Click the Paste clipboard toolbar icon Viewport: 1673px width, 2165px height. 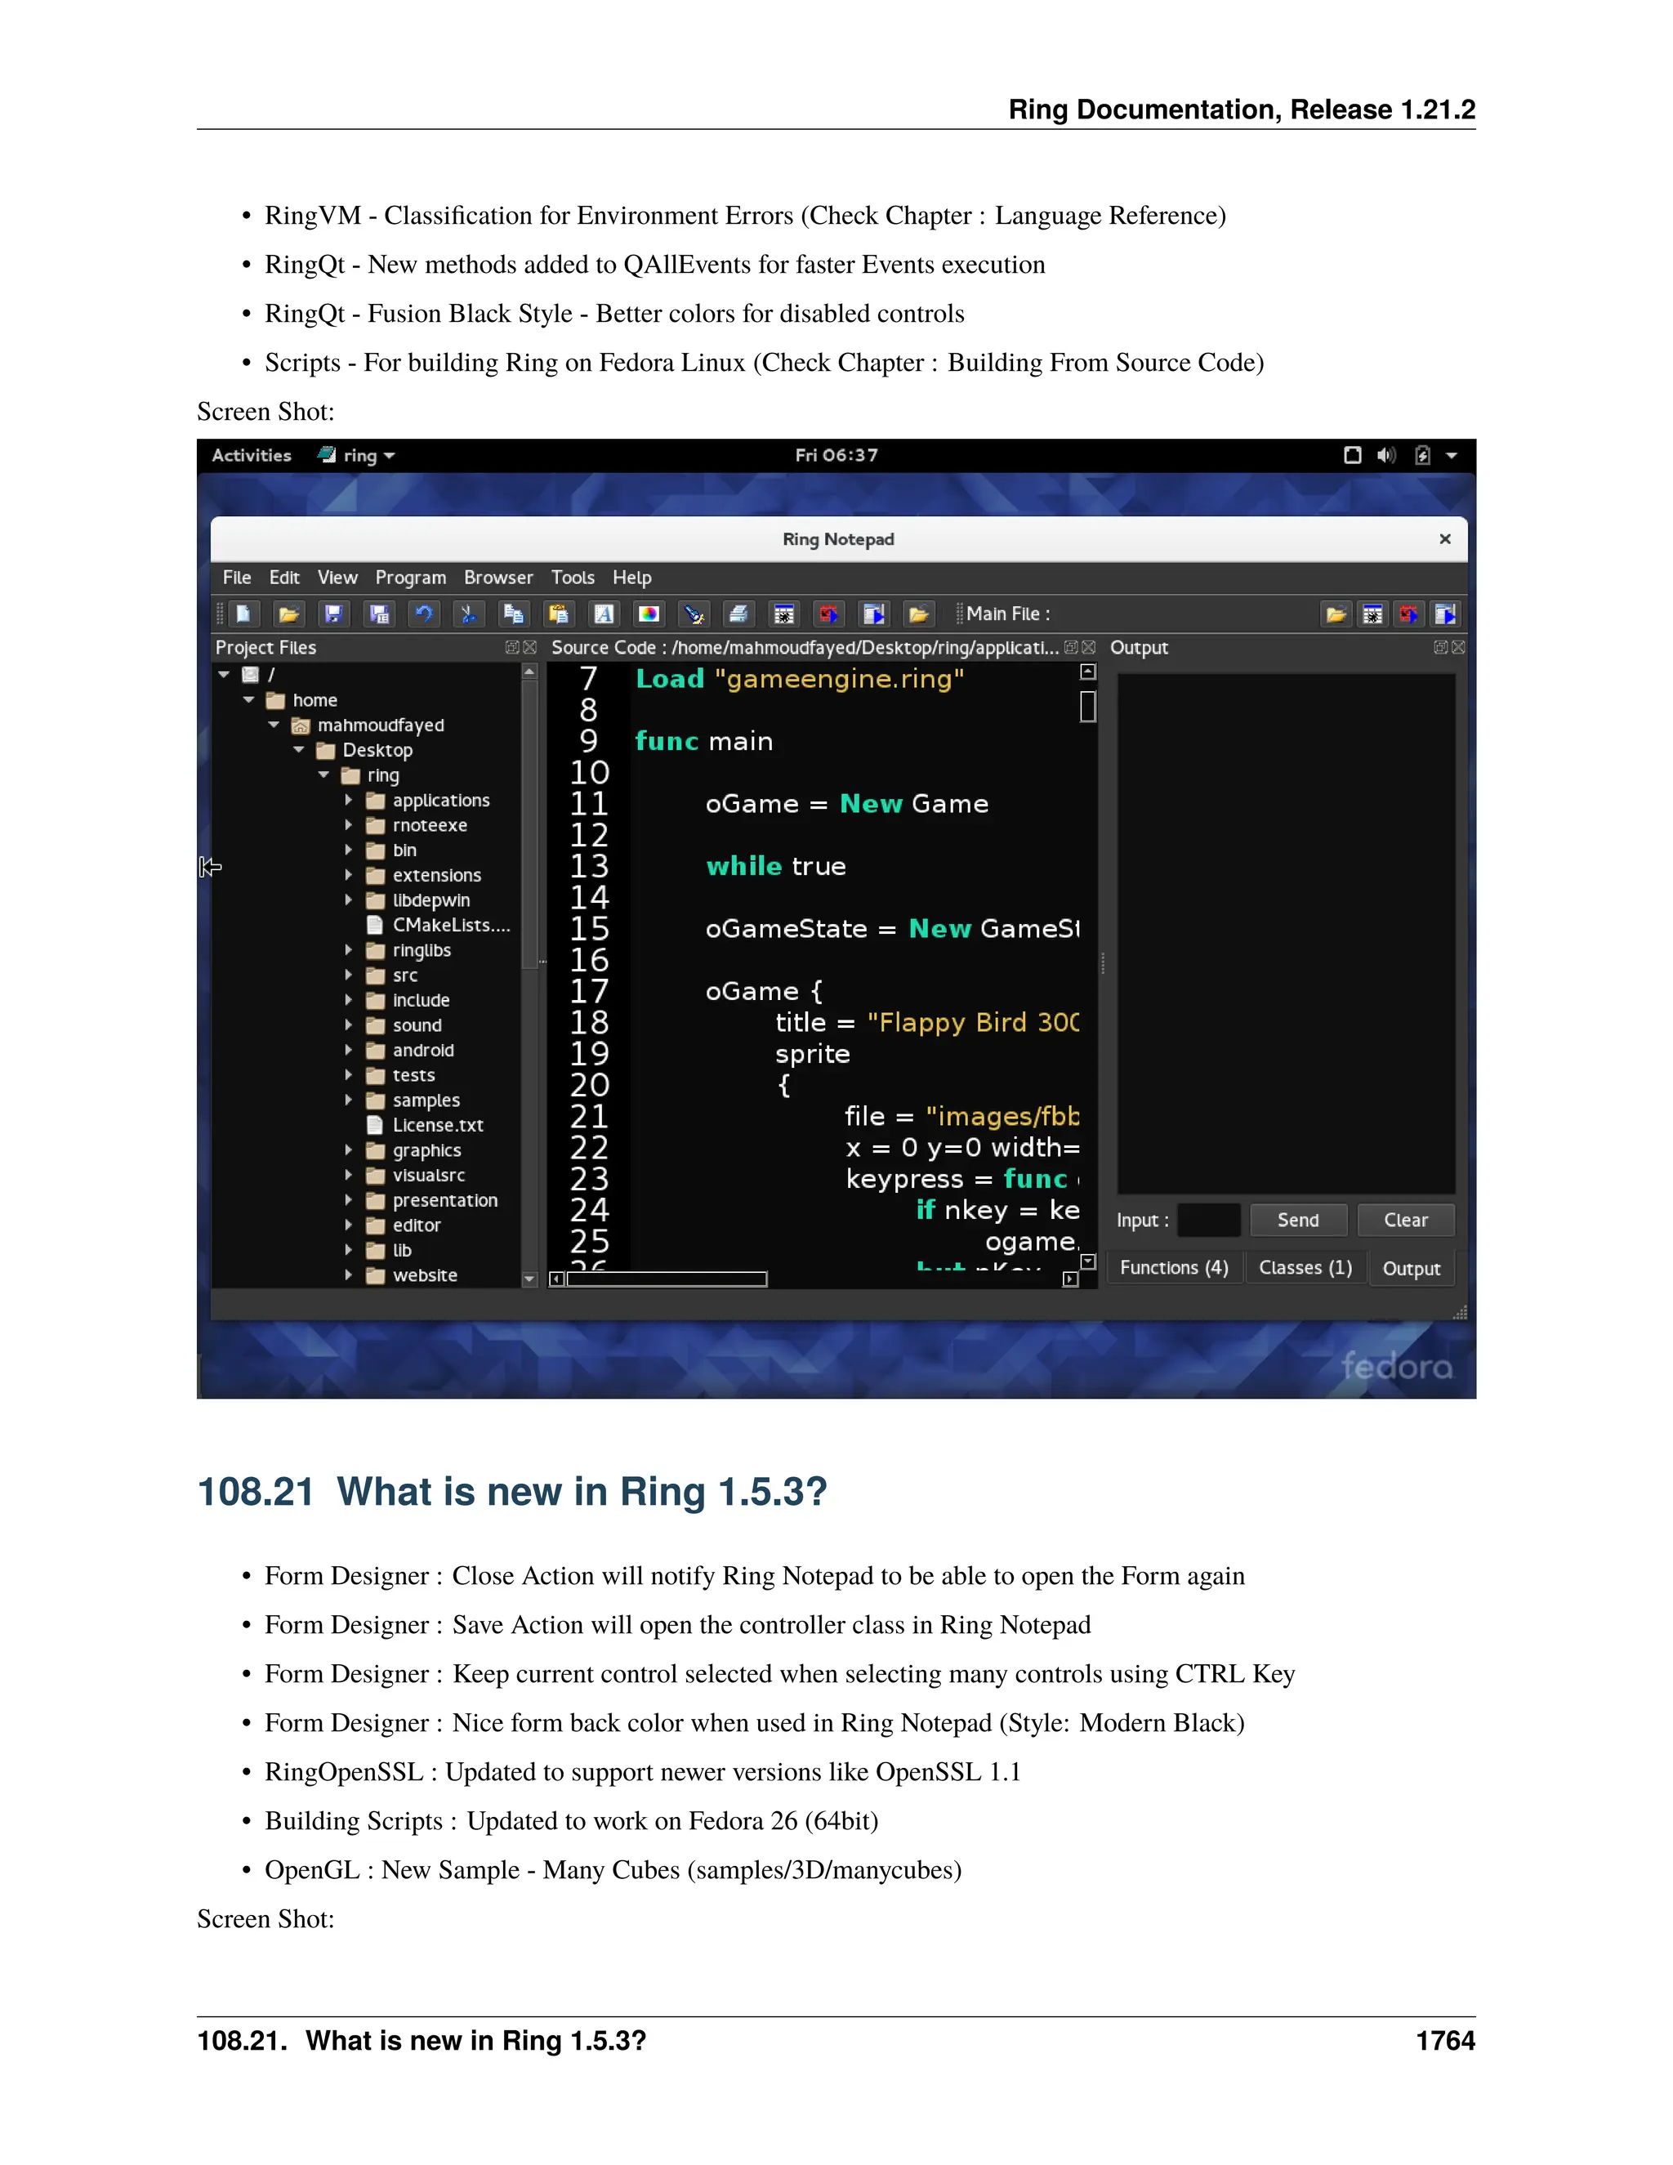click(x=559, y=614)
